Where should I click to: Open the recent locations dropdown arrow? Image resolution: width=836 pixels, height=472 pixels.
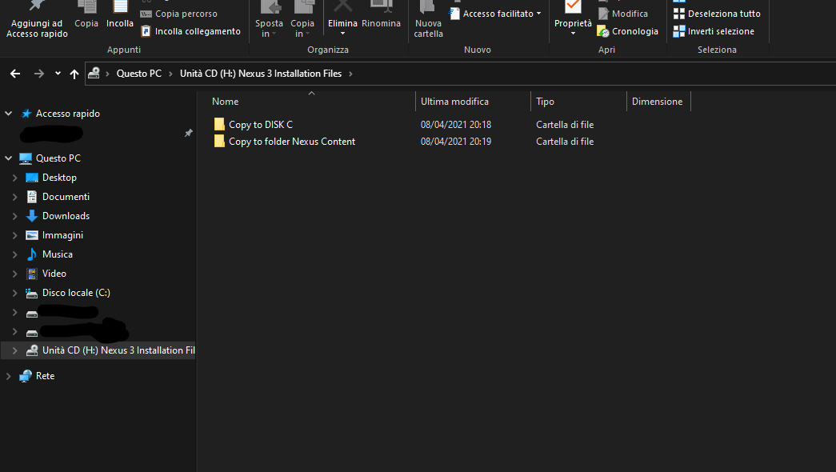(58, 74)
